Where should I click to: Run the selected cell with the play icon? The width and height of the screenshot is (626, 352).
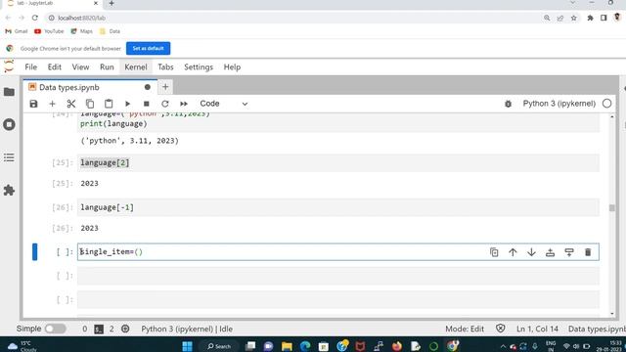pyautogui.click(x=127, y=104)
